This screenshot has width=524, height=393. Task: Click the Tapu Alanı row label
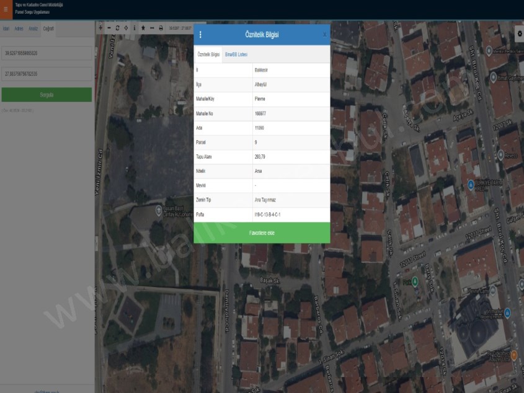point(203,157)
